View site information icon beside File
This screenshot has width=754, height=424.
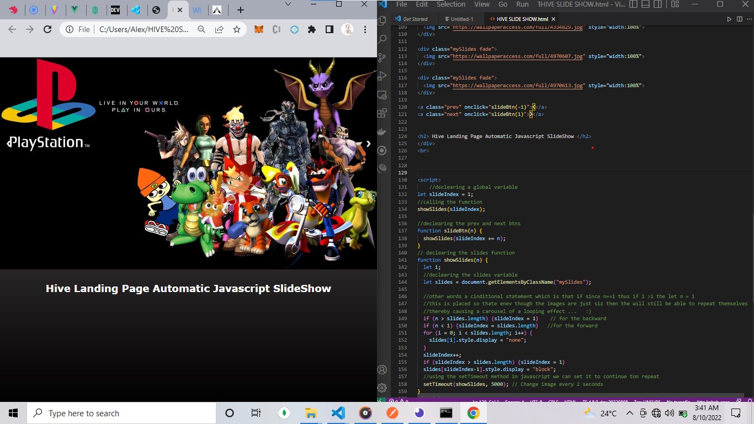tap(70, 29)
